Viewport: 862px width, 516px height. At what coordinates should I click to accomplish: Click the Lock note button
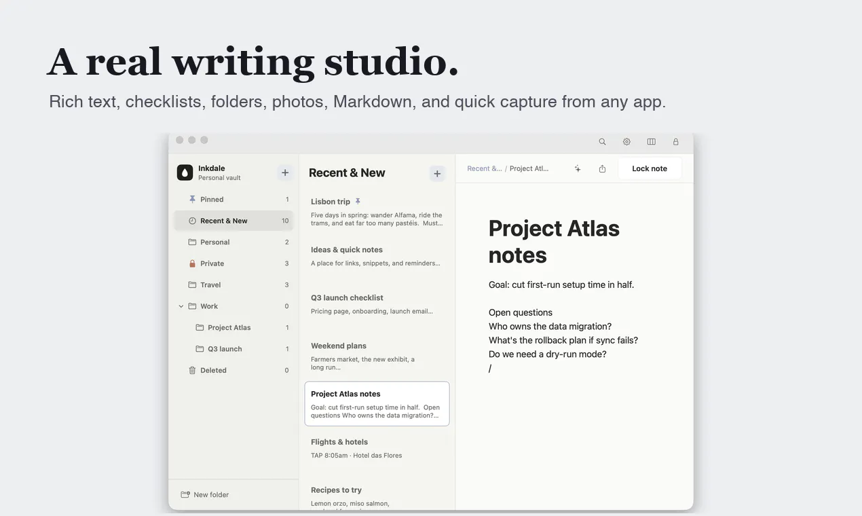click(x=650, y=168)
